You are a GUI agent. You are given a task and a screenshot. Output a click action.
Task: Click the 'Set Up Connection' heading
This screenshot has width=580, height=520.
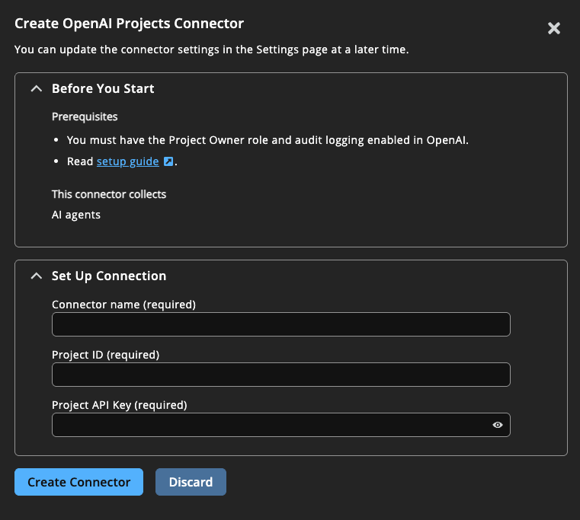[x=109, y=276]
